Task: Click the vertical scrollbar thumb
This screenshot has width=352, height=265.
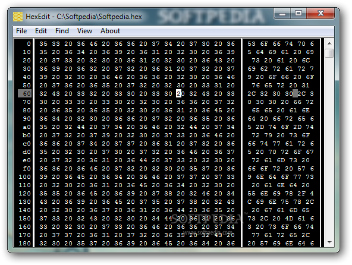Action: tap(329, 53)
